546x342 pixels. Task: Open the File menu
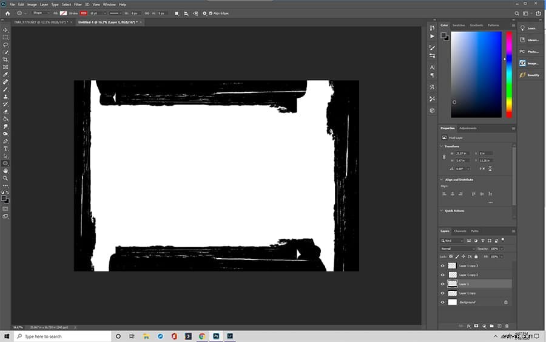(12, 4)
